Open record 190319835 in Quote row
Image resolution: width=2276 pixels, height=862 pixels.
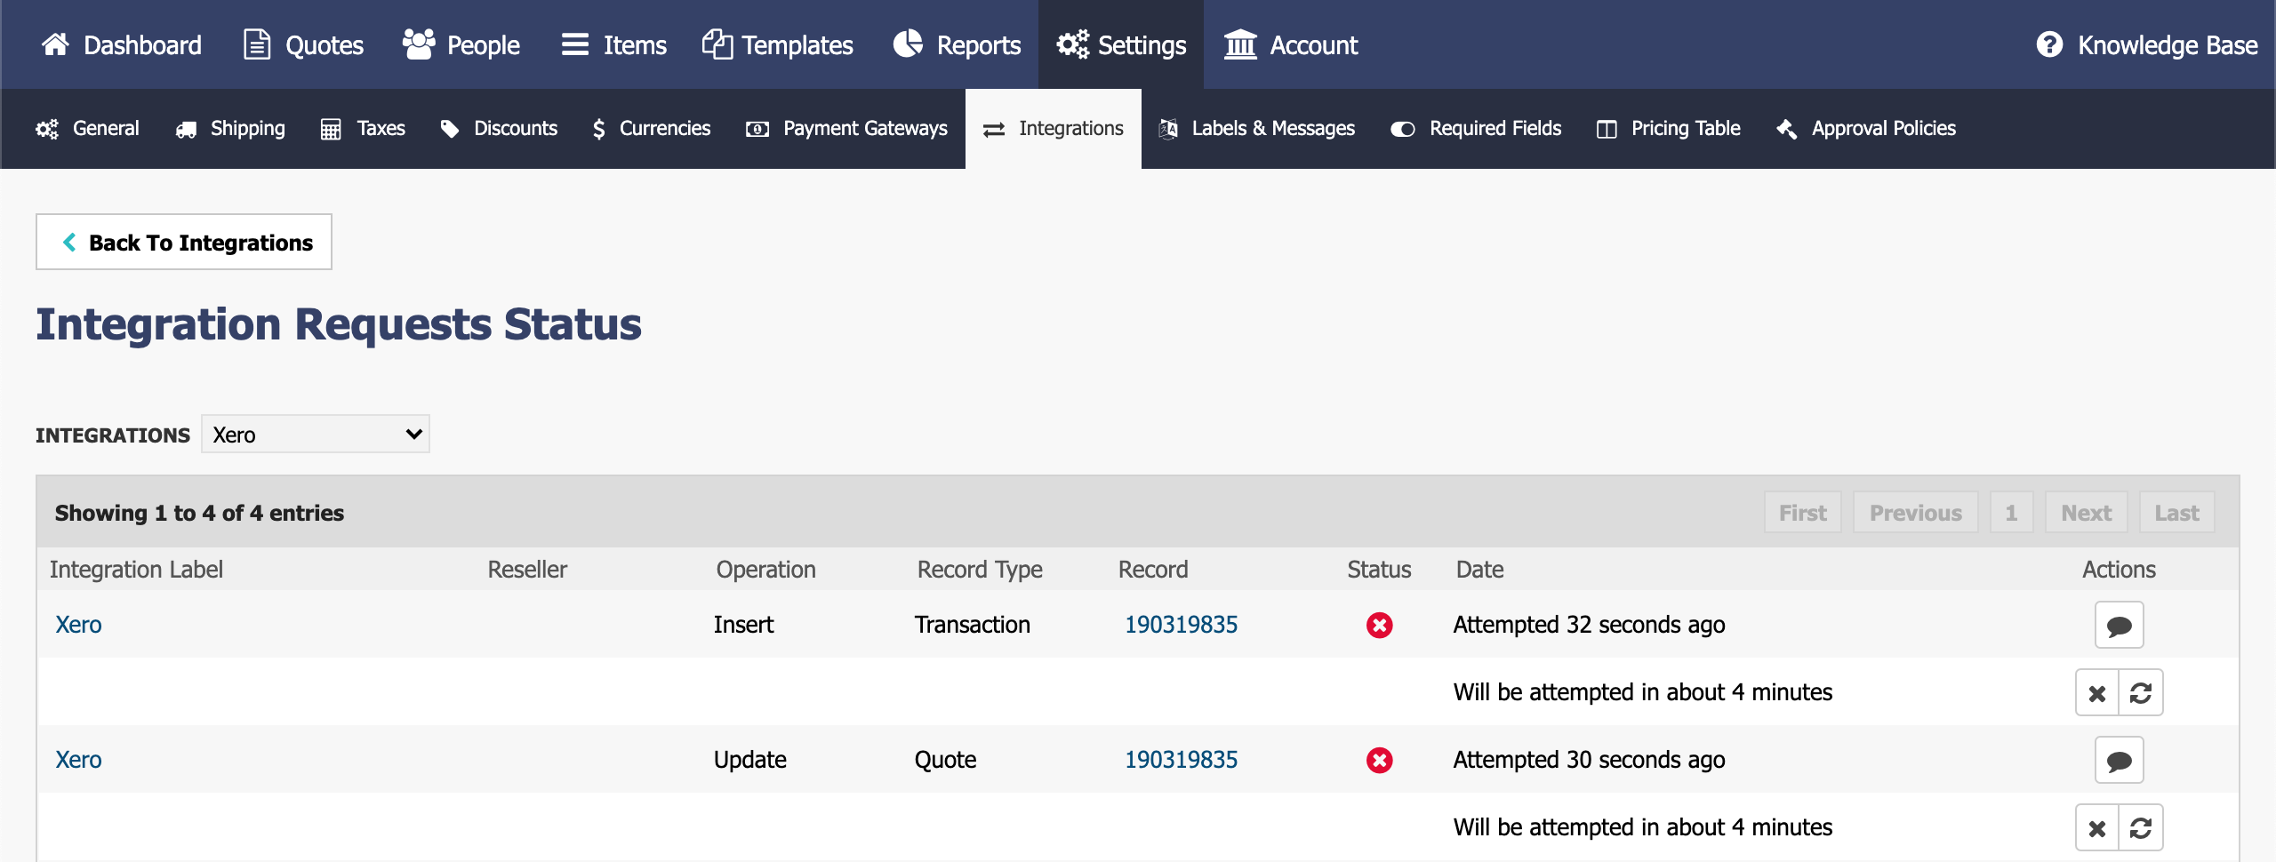[1181, 760]
